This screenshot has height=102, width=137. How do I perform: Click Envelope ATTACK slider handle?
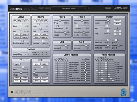point(39,52)
